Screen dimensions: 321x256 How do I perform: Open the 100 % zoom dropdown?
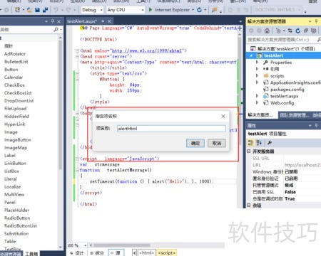coord(86,245)
